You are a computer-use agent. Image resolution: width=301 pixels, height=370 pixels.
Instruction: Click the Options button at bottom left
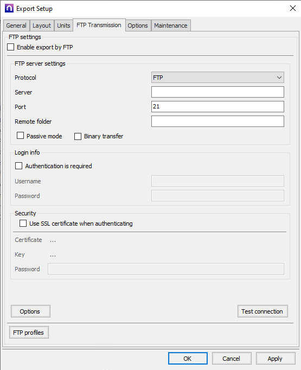pos(30,311)
